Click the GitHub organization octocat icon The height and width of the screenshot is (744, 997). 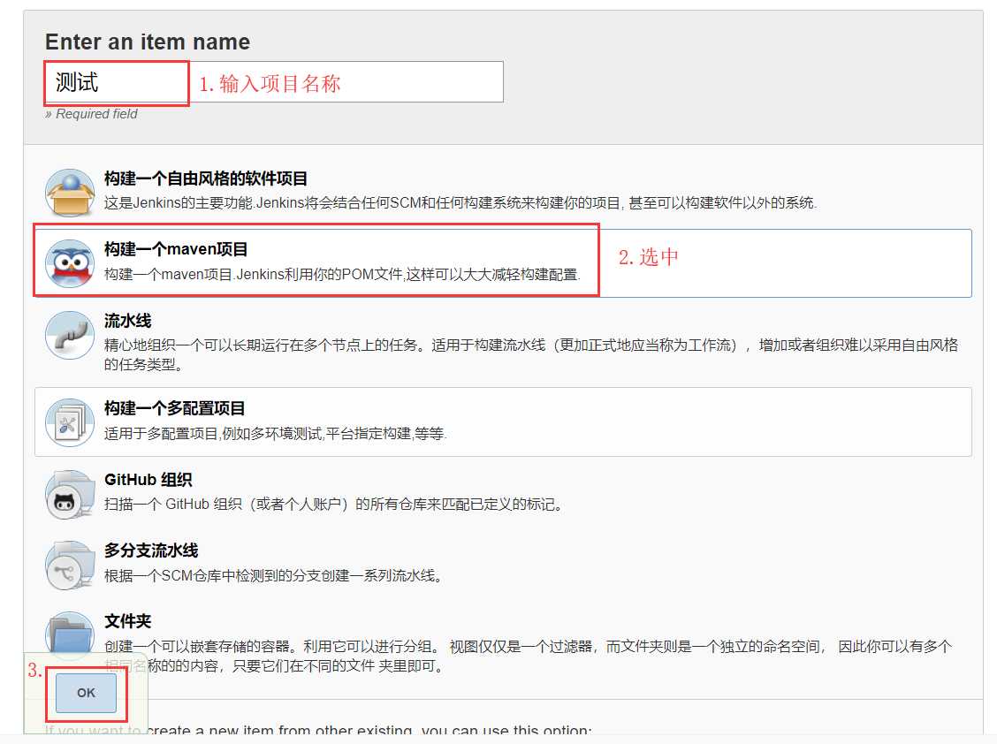pyautogui.click(x=70, y=494)
